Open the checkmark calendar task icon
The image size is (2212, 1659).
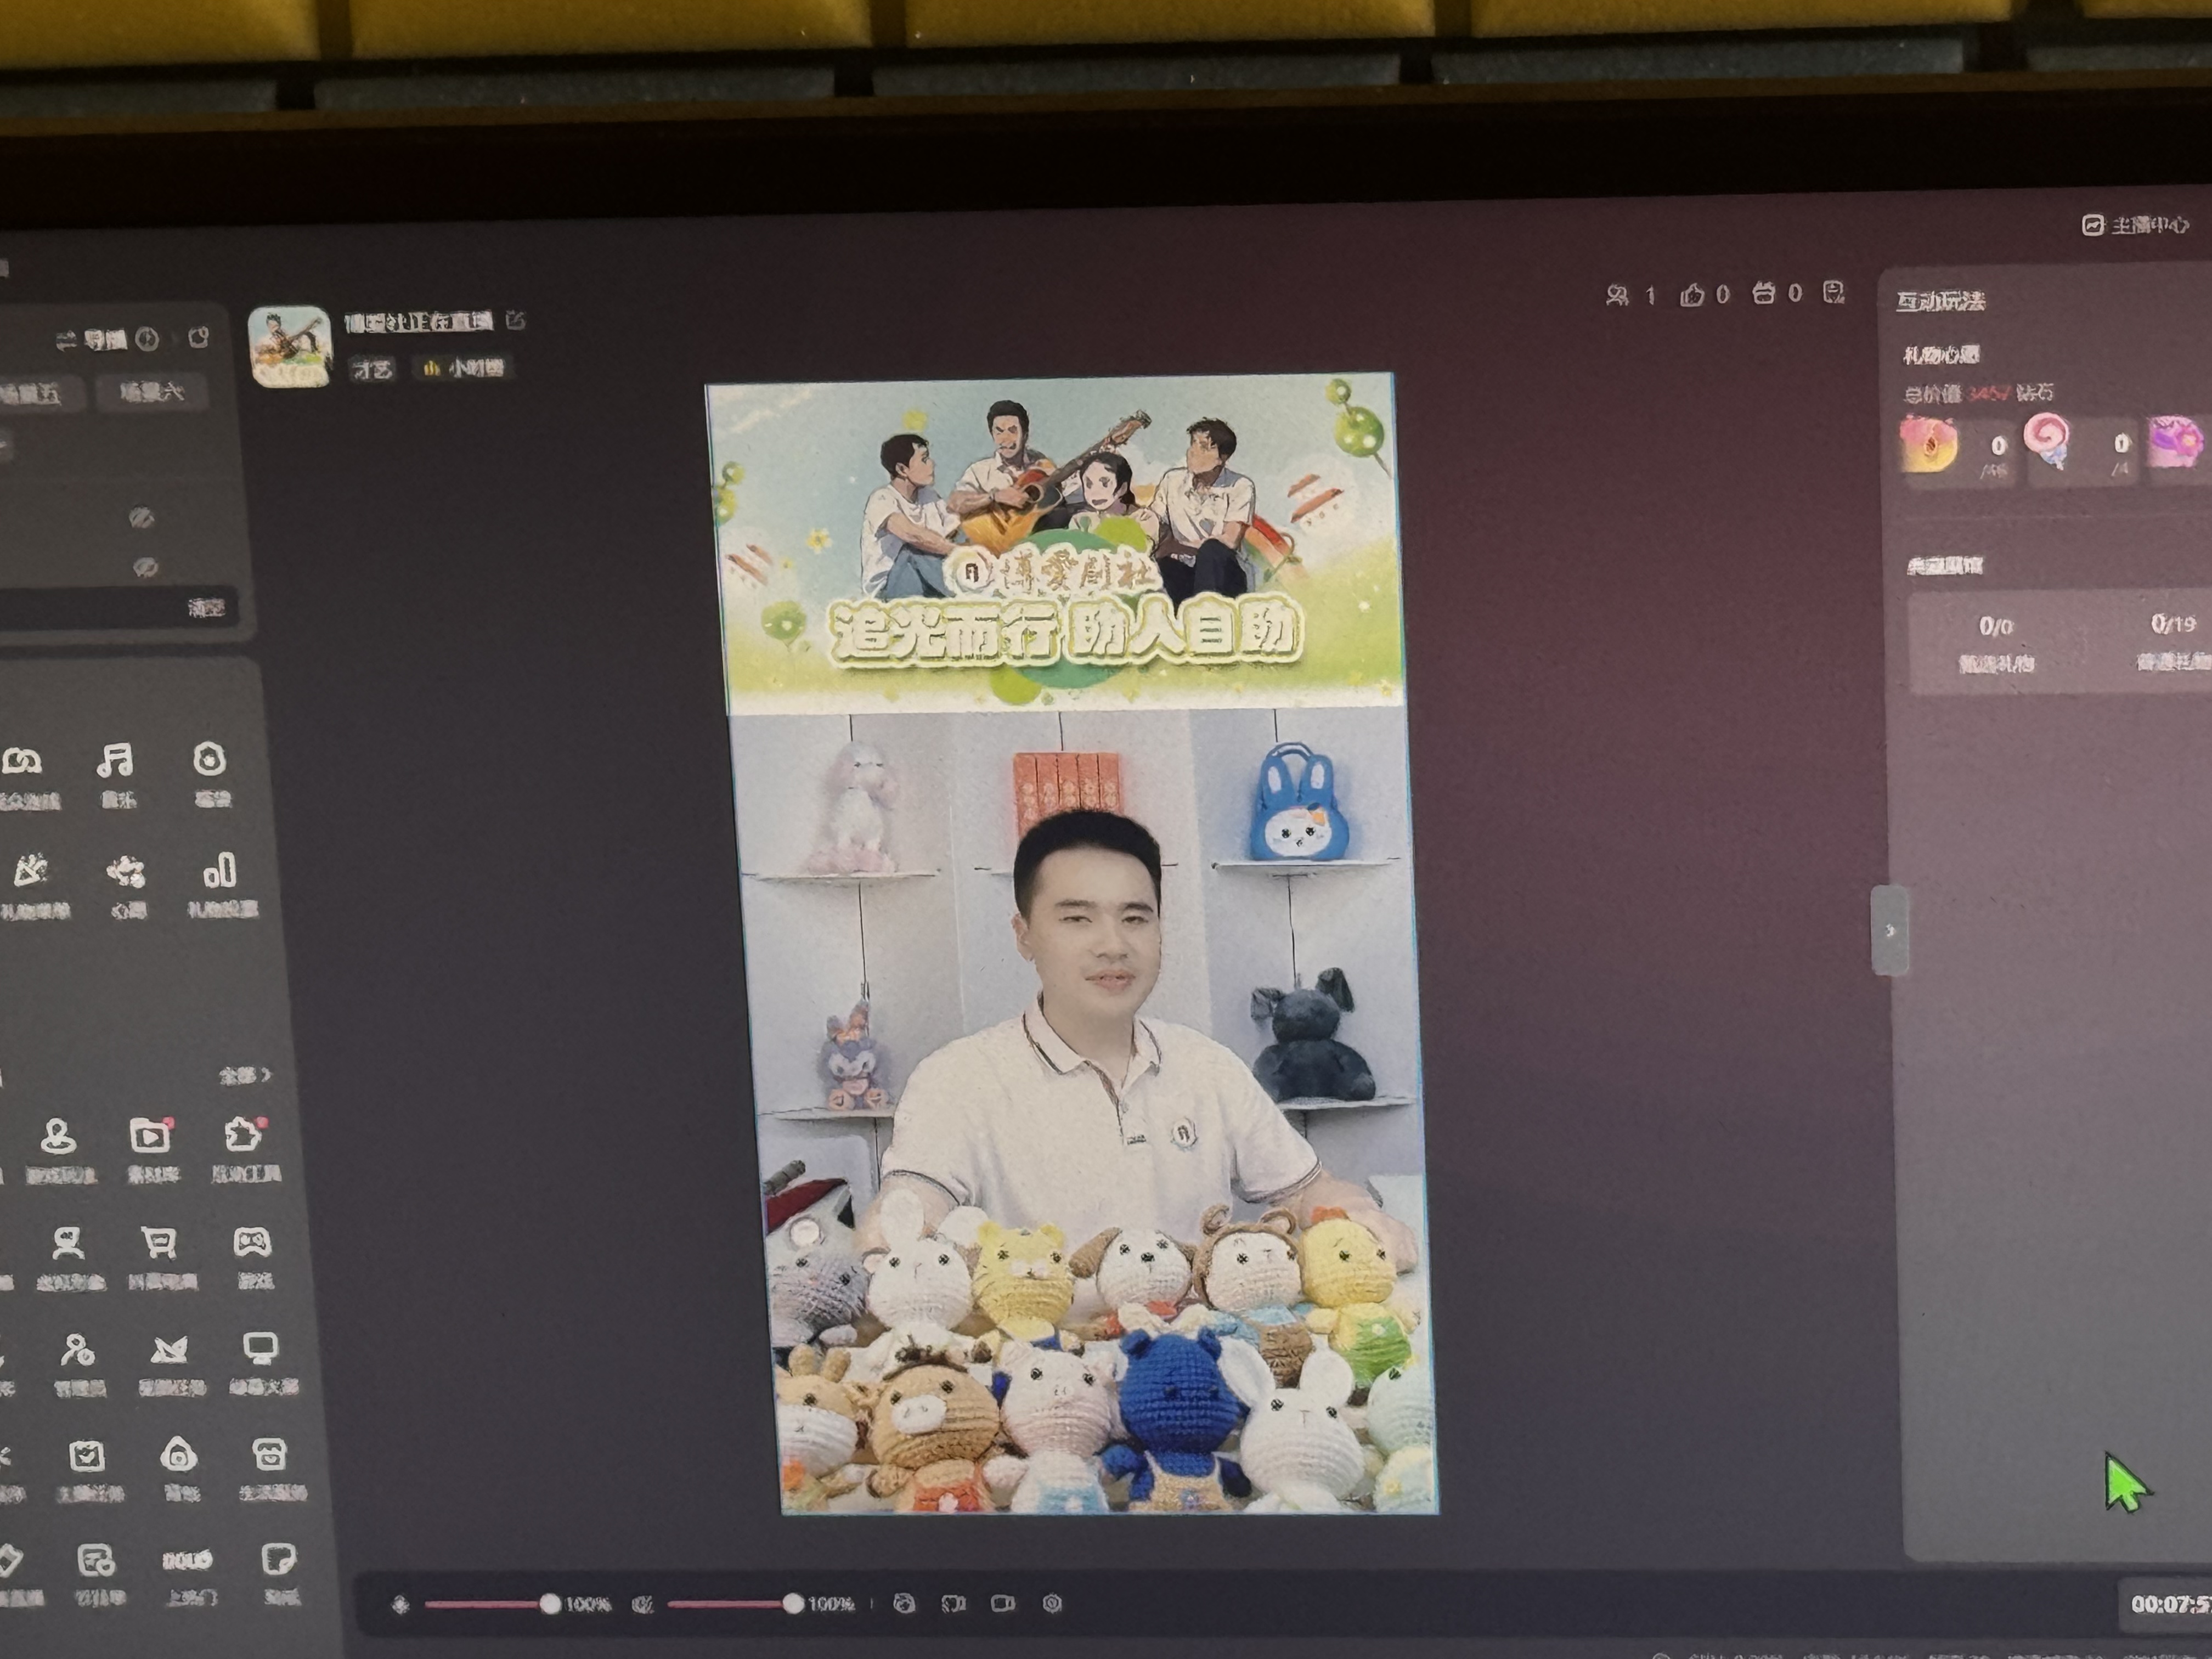pos(86,1456)
